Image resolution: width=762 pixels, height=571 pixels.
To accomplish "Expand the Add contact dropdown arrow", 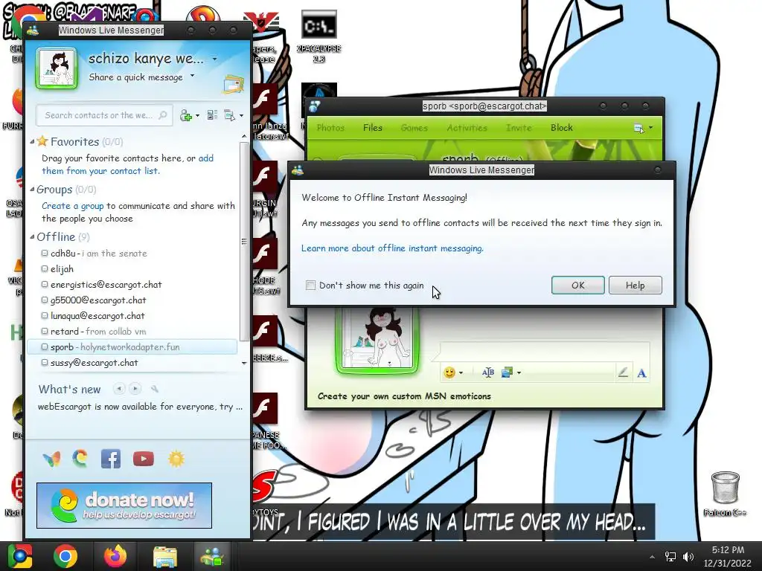I will (197, 115).
